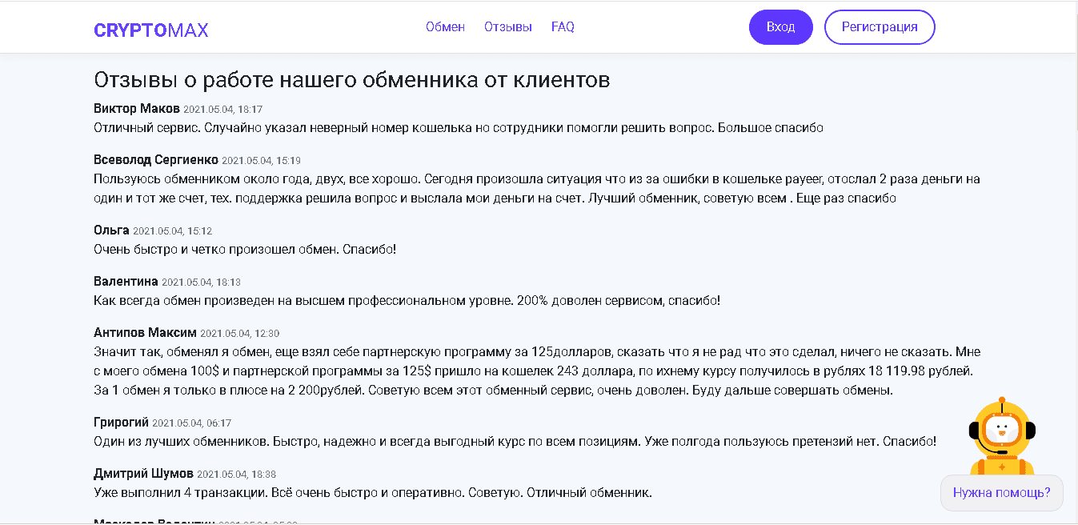Click the 12:30 timestamp on Антипов Максим's review
Screen dimensions: 1078x525
(x=239, y=334)
